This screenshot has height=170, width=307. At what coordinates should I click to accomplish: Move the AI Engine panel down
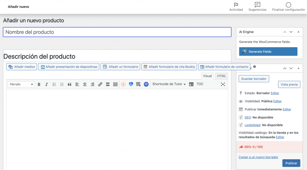tap(291, 32)
